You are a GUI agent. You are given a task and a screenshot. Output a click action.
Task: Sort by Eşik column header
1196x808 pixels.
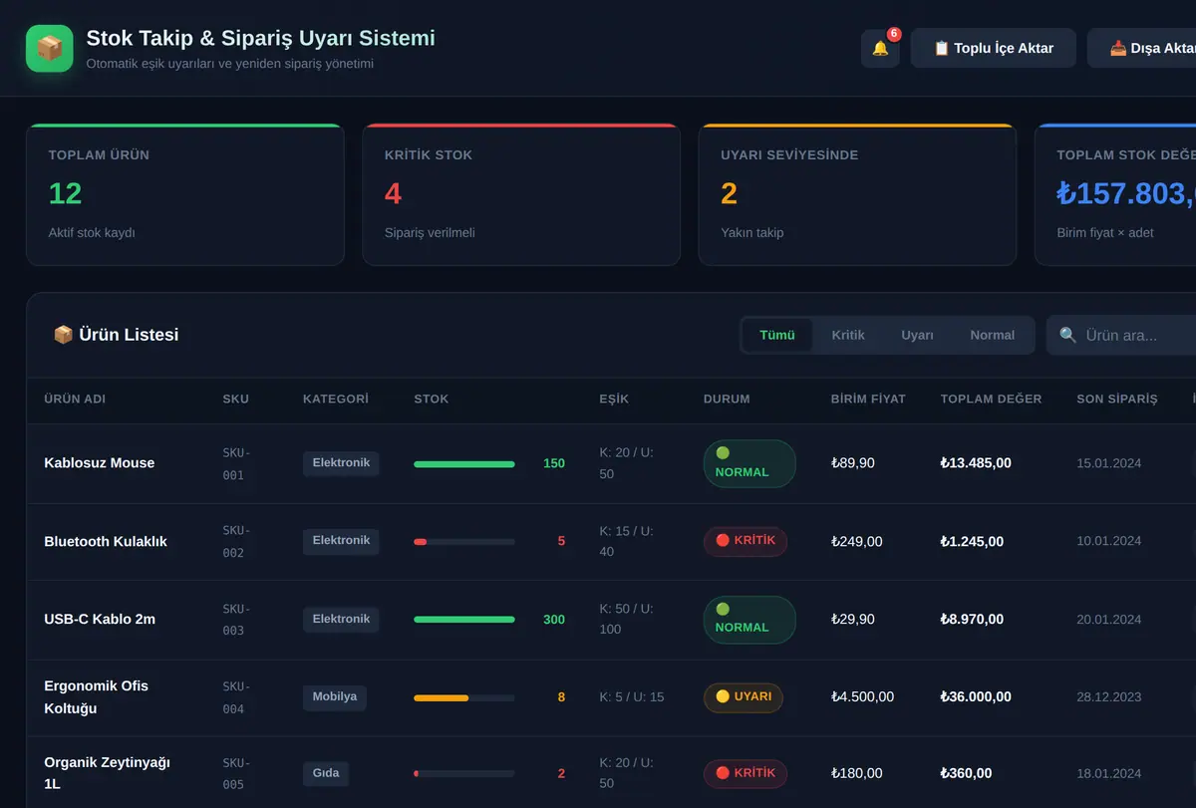click(614, 399)
